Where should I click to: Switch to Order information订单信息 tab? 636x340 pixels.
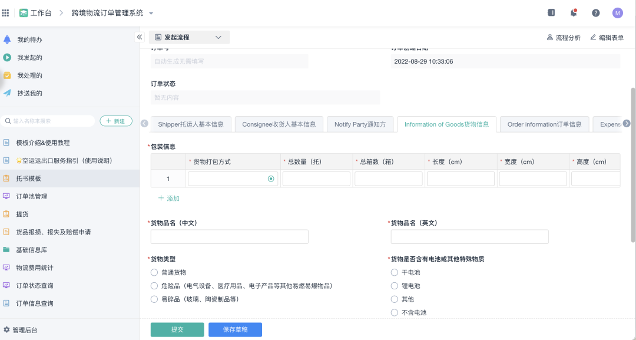(x=544, y=124)
